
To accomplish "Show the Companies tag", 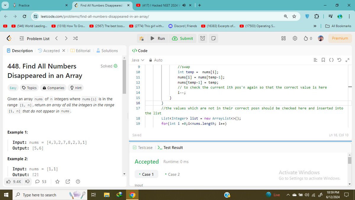I will coord(54,88).
